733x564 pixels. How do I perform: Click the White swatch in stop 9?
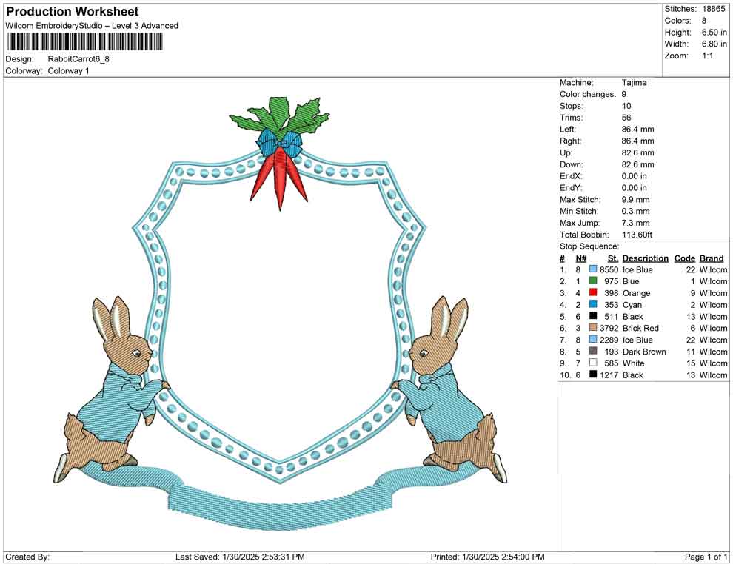pos(593,363)
